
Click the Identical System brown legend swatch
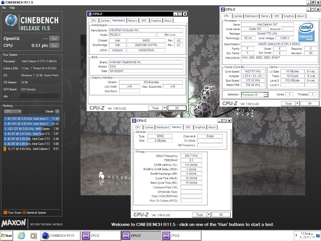click(24, 213)
